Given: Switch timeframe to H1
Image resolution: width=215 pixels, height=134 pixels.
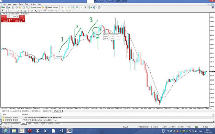Looking at the screenshot, I should click(x=56, y=11).
